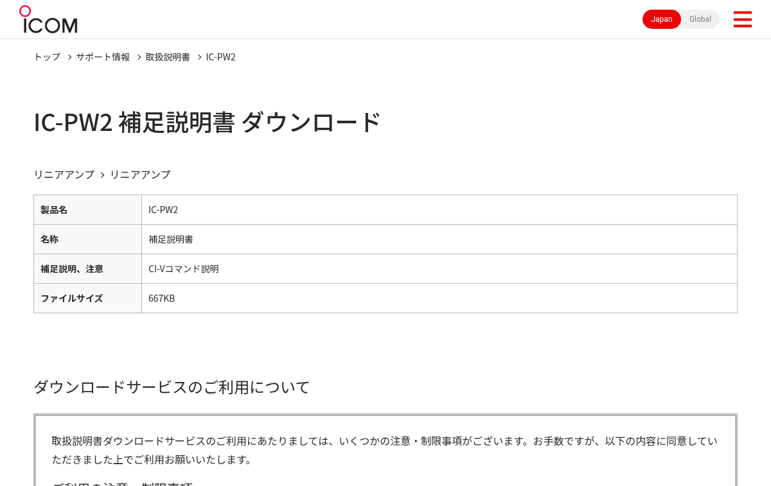The image size is (771, 486).
Task: Open first リニアアンプ category link
Action: pyautogui.click(x=64, y=175)
